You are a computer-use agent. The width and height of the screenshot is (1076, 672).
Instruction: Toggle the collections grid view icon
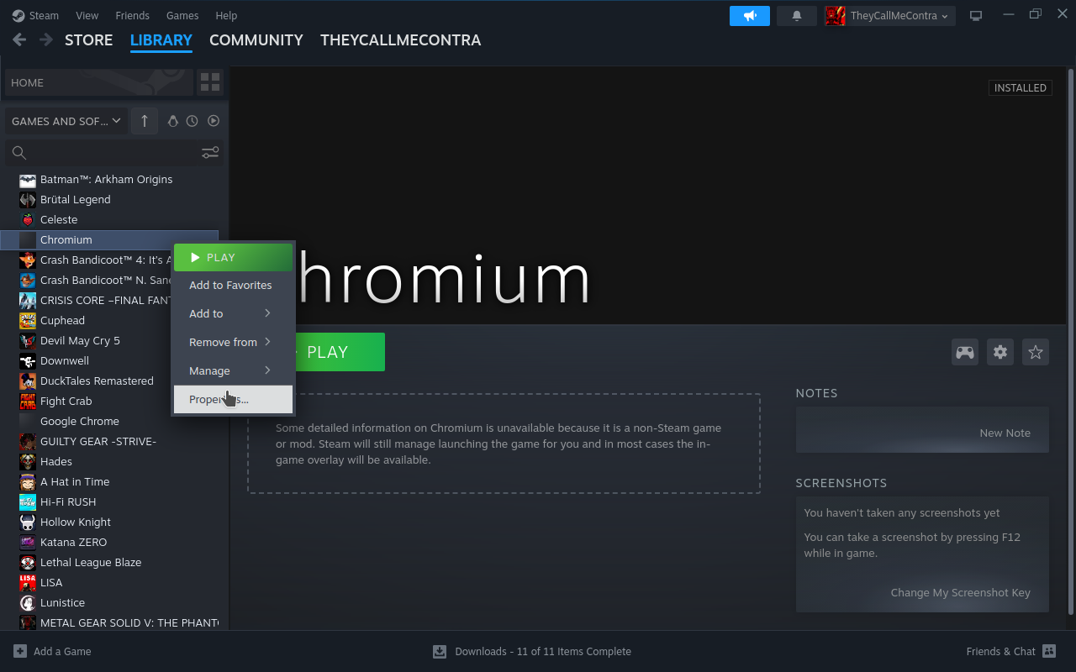coord(210,82)
